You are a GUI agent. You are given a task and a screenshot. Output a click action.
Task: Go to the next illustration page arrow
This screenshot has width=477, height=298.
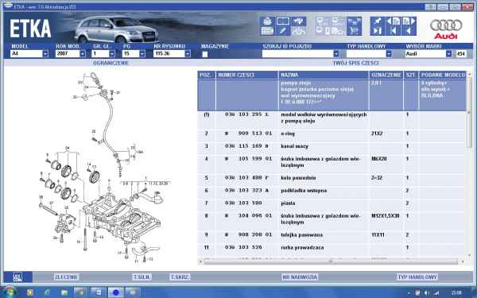tap(409, 21)
